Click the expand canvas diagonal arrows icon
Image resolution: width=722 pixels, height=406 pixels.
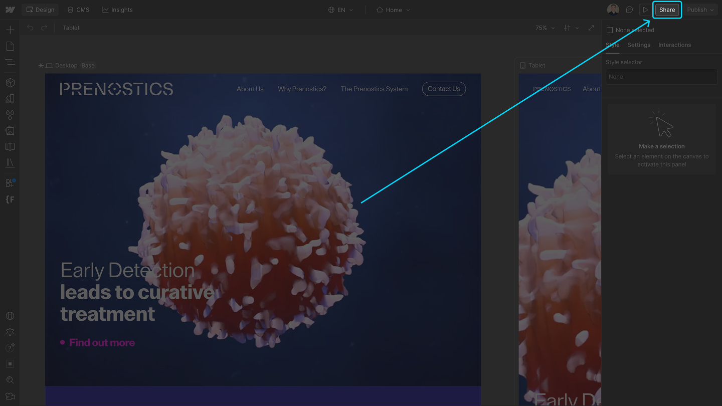coord(591,28)
